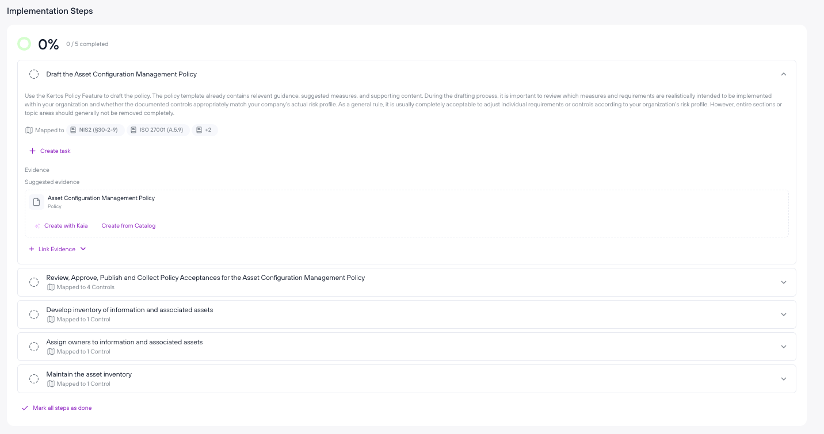Click the 0% percentage text
824x434 pixels.
(48, 44)
